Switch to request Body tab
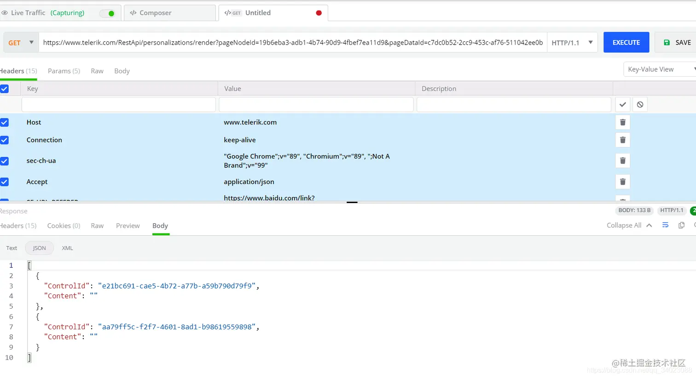The width and height of the screenshot is (696, 378). click(122, 71)
